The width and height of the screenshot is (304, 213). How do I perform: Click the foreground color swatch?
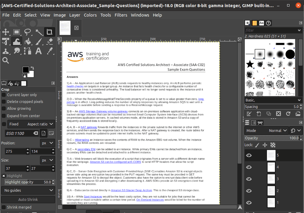point(26,70)
